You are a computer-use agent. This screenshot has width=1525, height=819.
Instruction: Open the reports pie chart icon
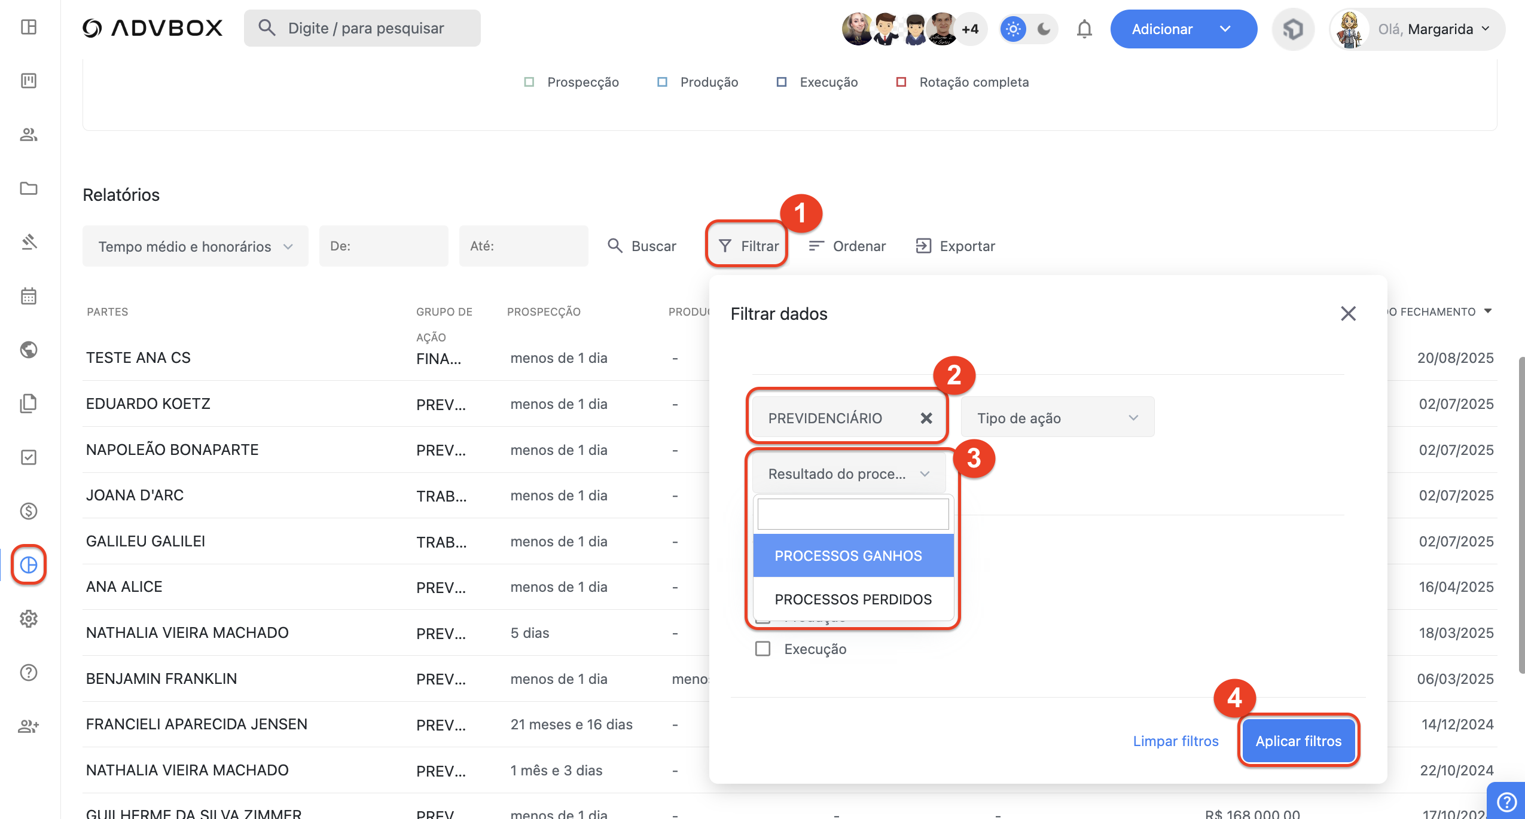point(29,565)
